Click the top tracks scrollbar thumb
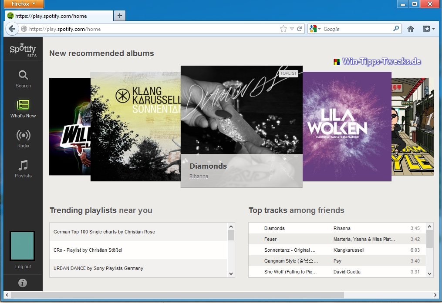The height and width of the screenshot is (303, 442). click(430, 239)
